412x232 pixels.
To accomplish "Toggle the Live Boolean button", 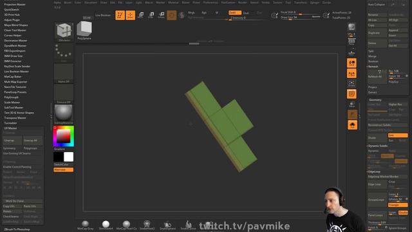I will point(103,15).
